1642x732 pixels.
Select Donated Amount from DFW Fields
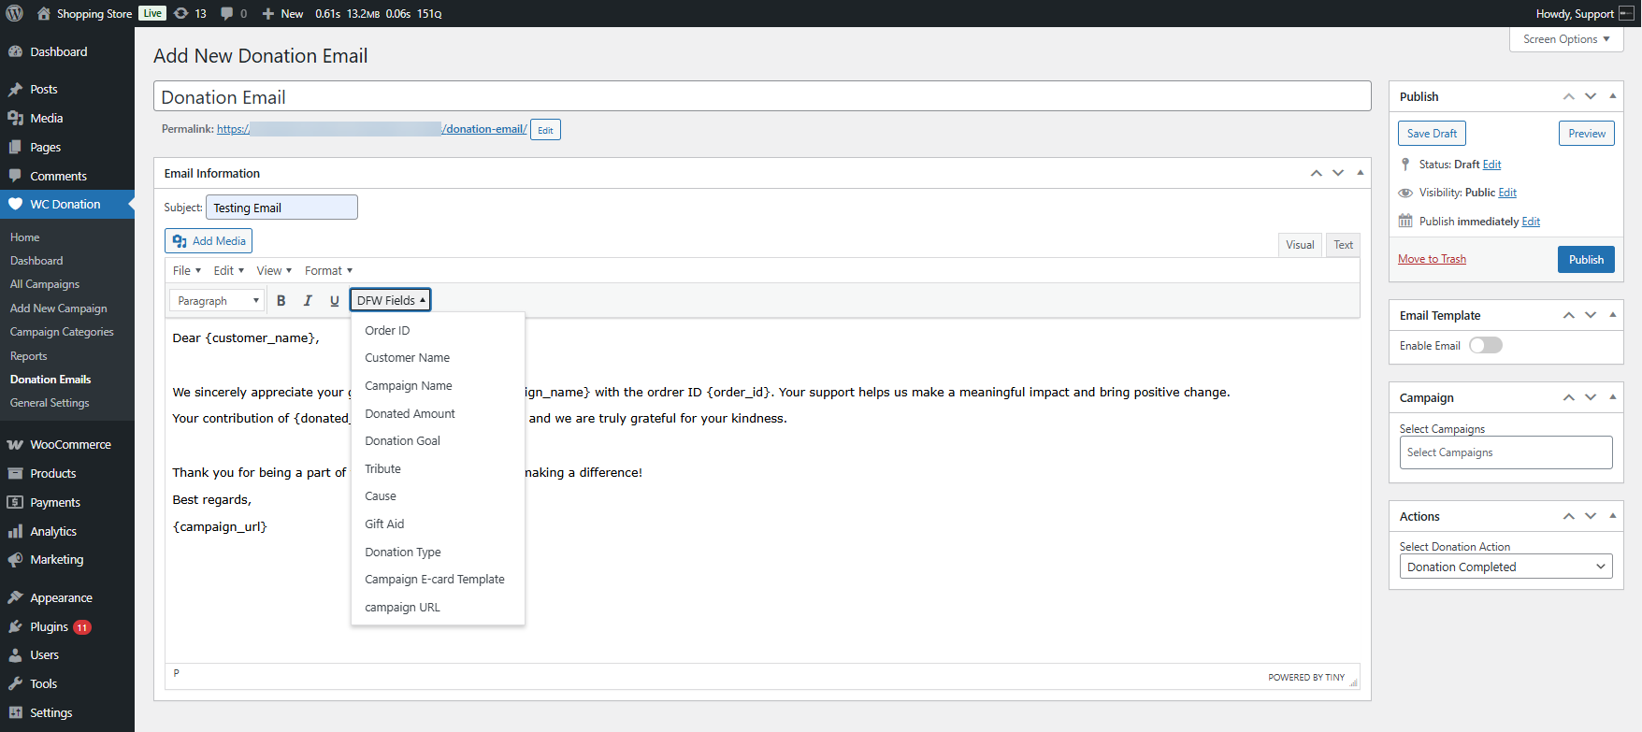(x=410, y=413)
